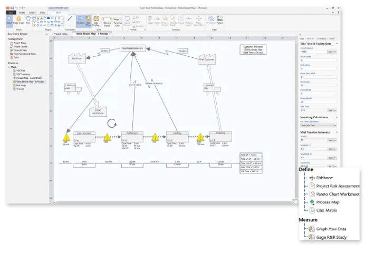This screenshot has height=256, width=385.
Task: Open the Inv Time Calculation dropdown
Action: tap(318, 125)
